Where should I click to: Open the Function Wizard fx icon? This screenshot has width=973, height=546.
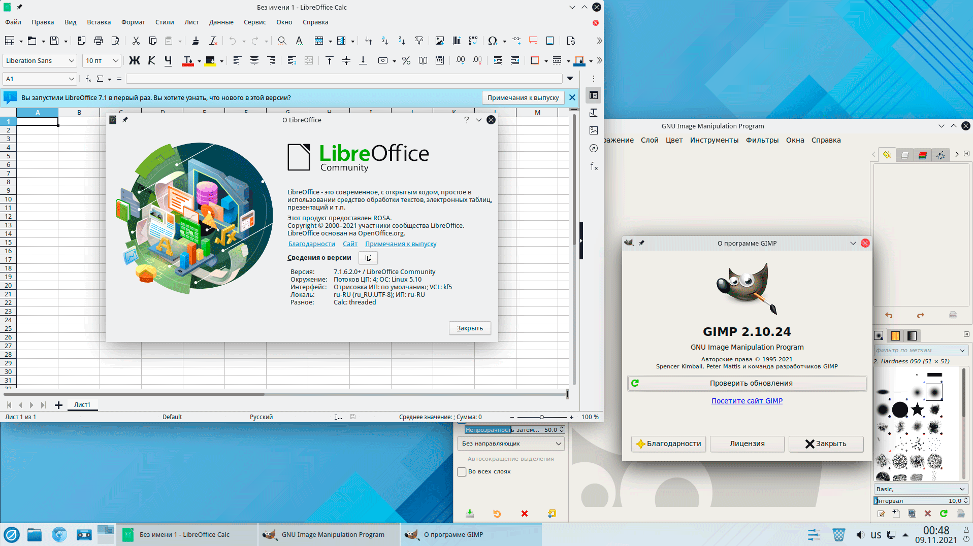pos(88,79)
